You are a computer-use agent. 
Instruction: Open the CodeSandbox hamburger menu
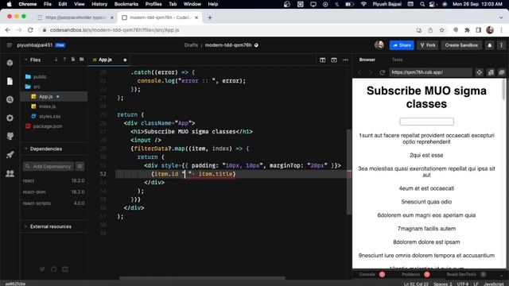click(9, 45)
